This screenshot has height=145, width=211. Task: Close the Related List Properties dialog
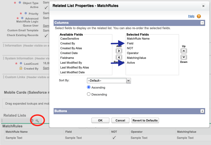click(203, 6)
